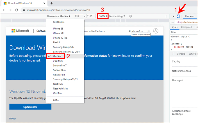Select Samsung Galaxy S8+ device
This screenshot has height=123, width=198.
[x=65, y=47]
